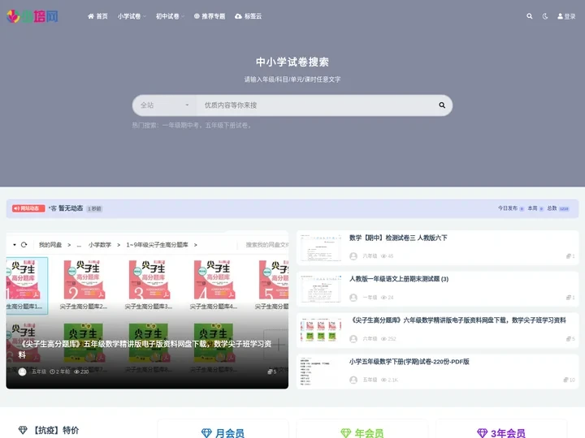Click comment count icon on 人教版一年级语文 post
Screen dimensions: 585x438
coord(570,297)
